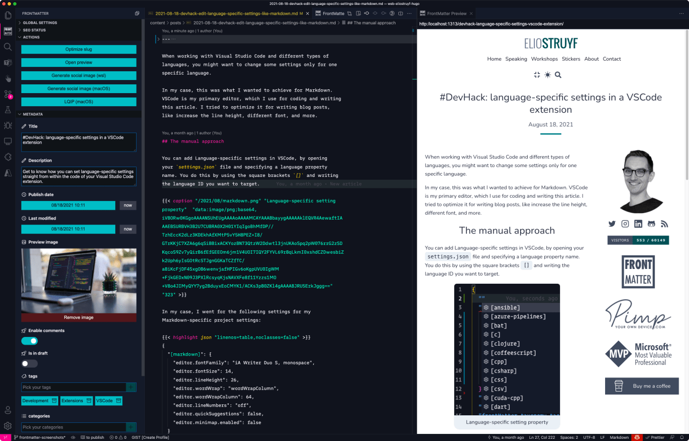This screenshot has width=689, height=441.
Task: Click the Instagram icon in preview sidebar
Action: point(625,224)
